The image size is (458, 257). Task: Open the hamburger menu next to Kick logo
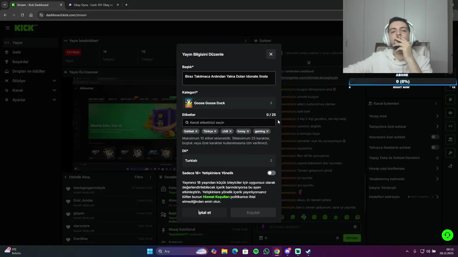click(8, 28)
